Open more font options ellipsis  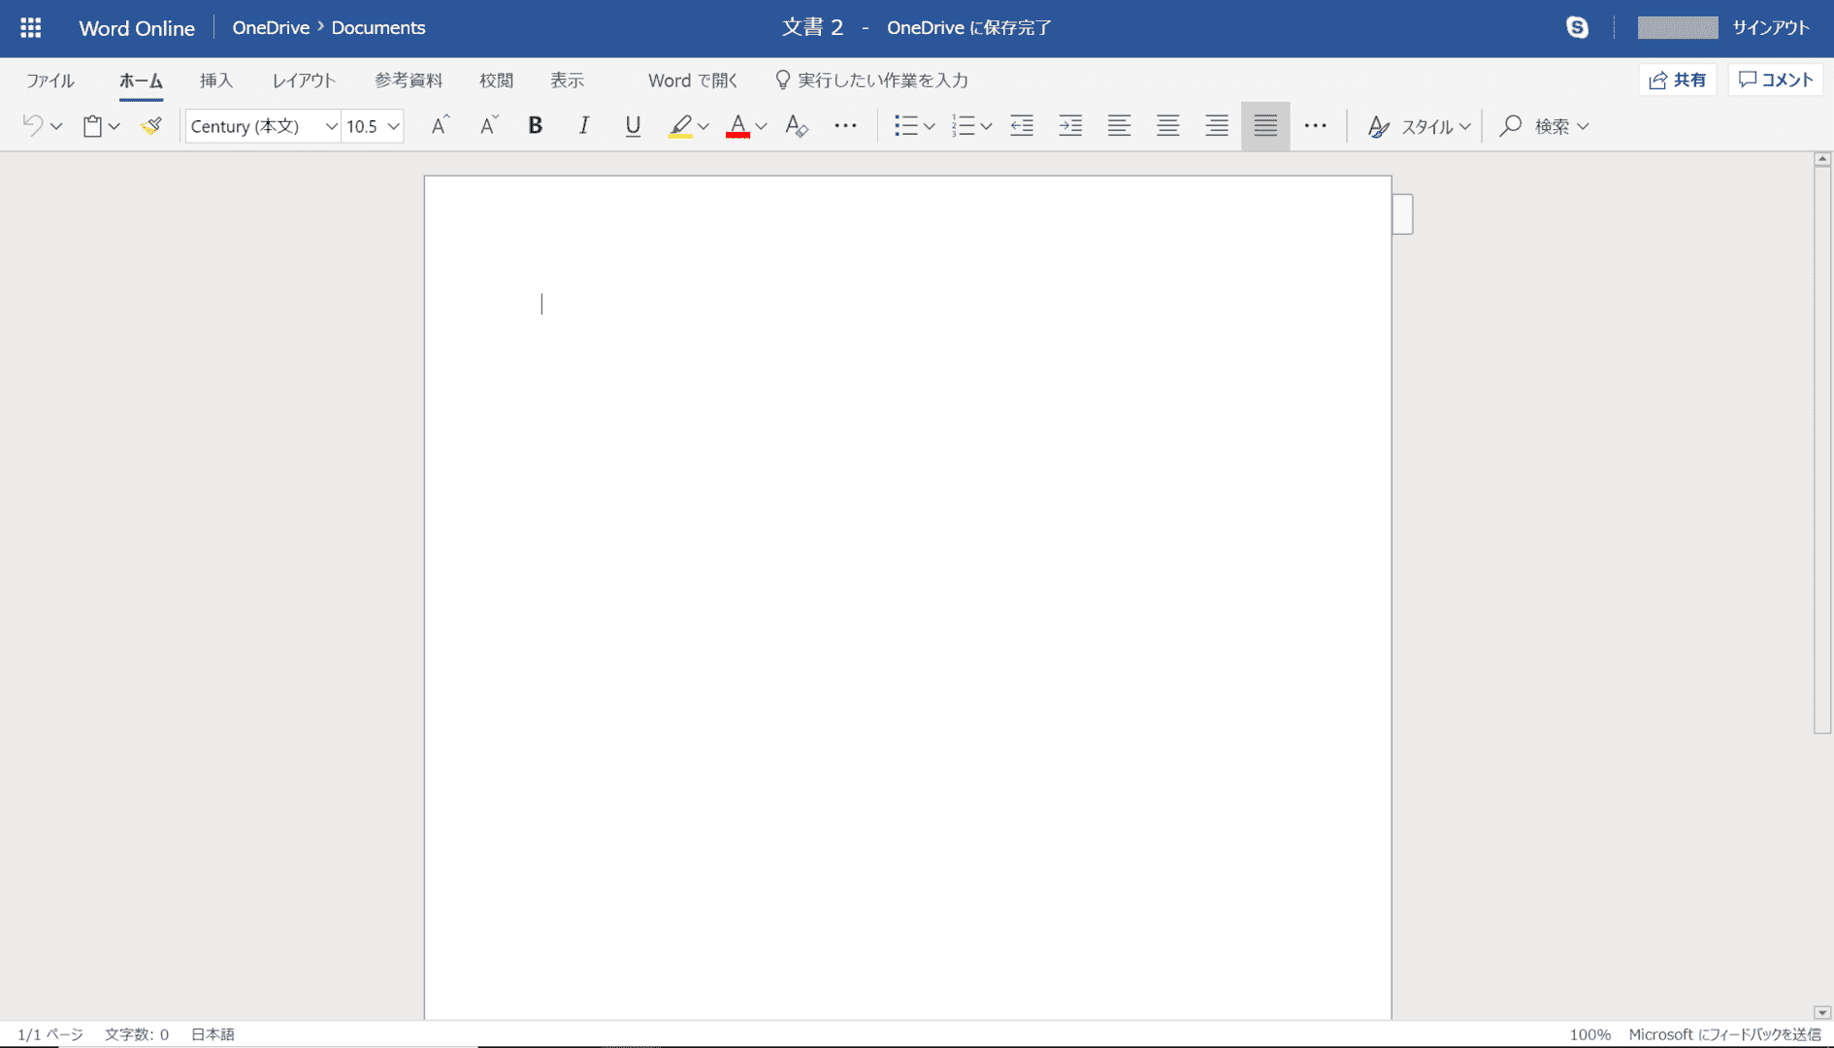(845, 125)
